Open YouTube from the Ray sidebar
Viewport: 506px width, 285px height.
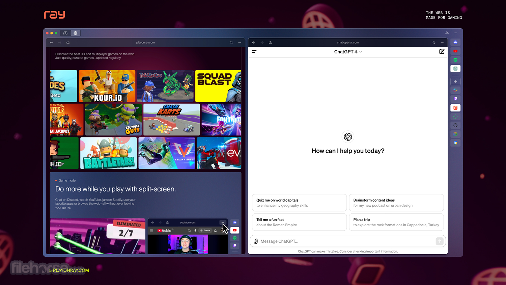pyautogui.click(x=455, y=51)
